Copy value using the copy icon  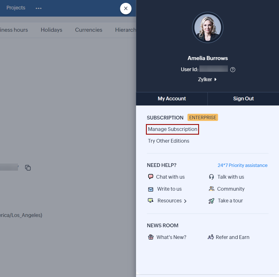[x=28, y=168]
